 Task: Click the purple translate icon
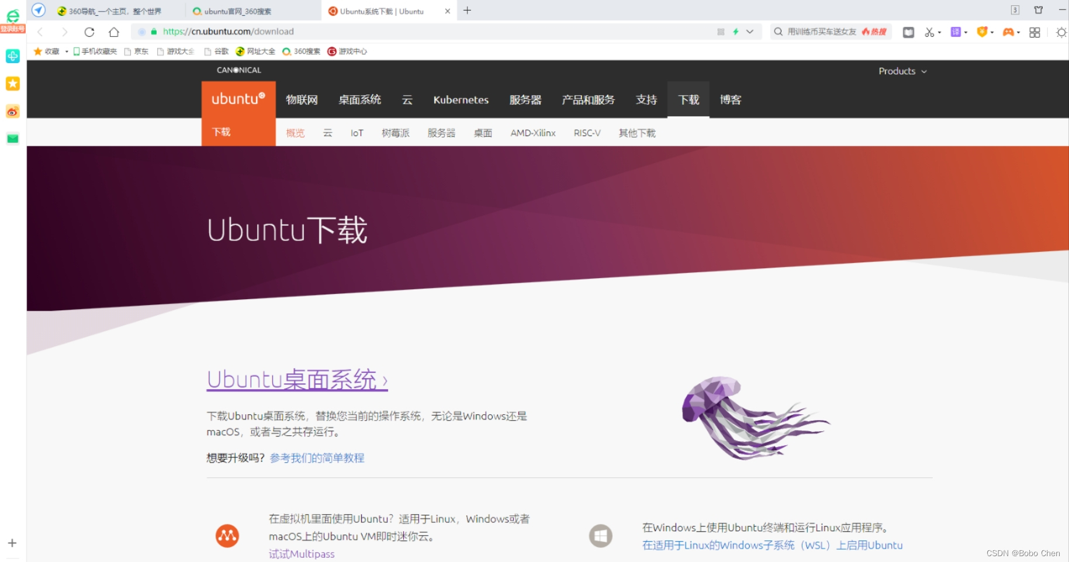[x=956, y=32]
